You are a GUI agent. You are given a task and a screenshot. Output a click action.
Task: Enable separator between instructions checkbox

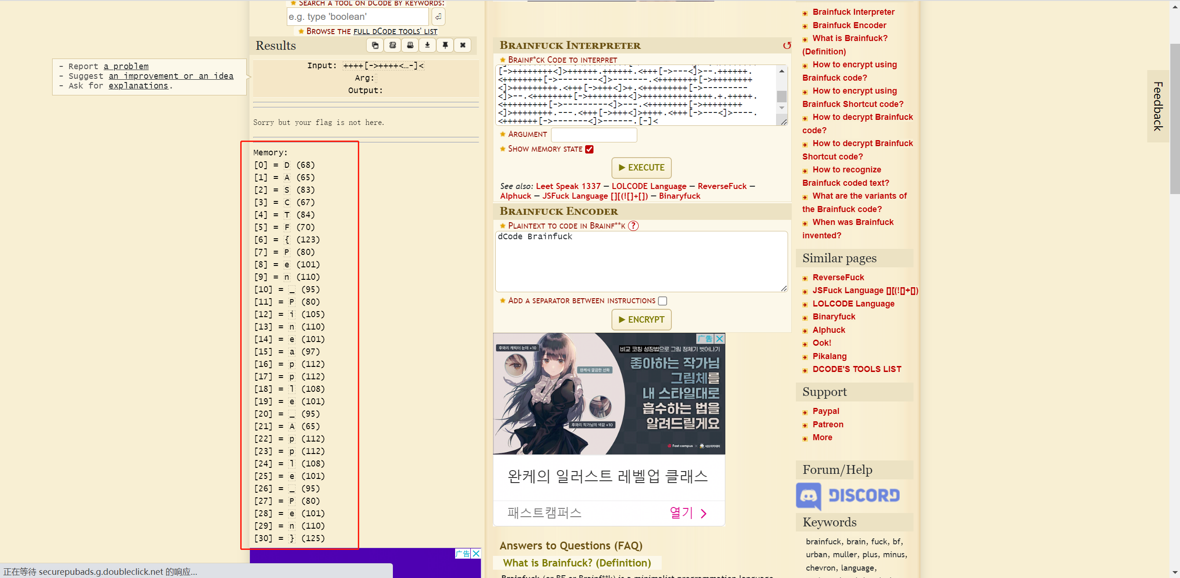point(663,301)
